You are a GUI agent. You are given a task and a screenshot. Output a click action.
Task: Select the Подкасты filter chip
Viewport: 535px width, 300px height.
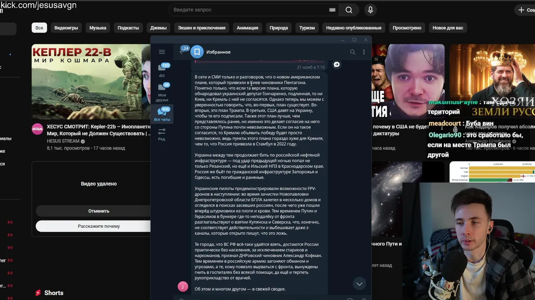128,28
